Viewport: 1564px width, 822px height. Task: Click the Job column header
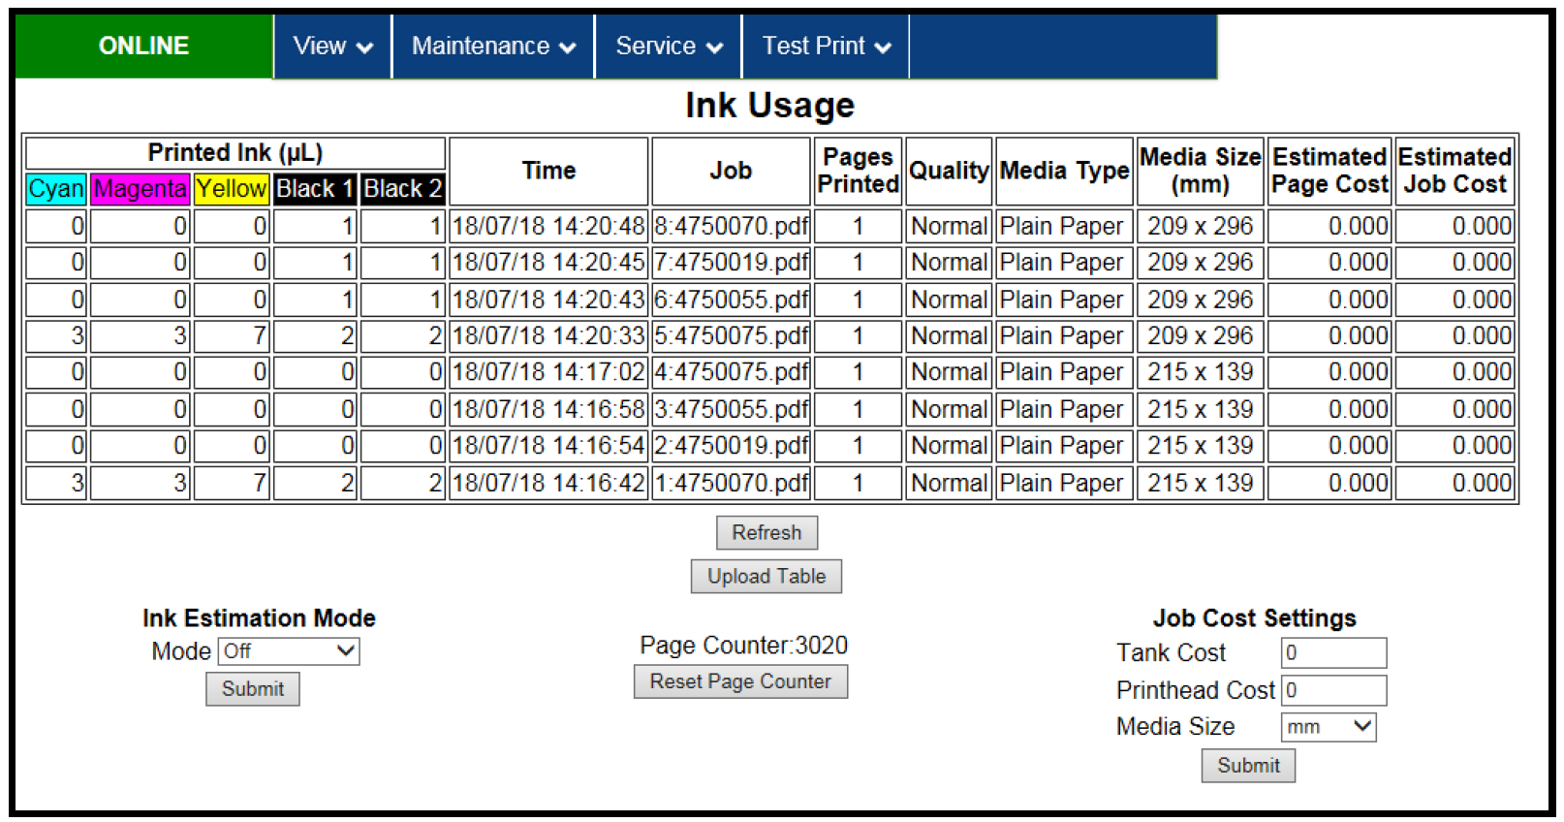[x=731, y=171]
